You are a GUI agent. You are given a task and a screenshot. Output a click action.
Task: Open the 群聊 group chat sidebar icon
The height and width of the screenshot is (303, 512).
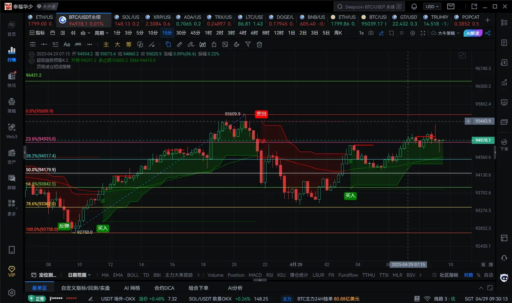coord(12,182)
